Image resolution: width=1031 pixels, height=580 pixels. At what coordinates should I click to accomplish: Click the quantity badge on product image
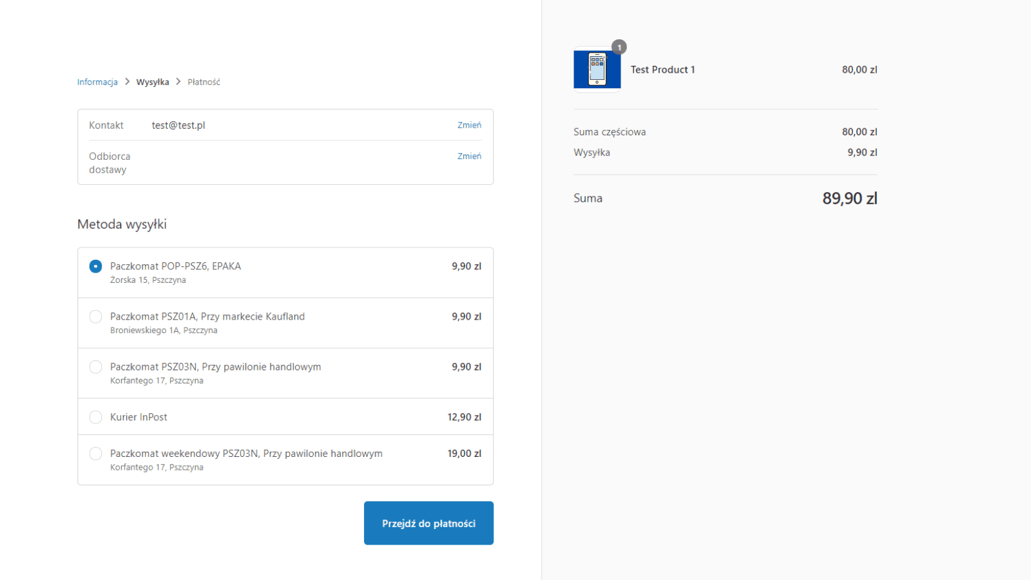point(619,46)
